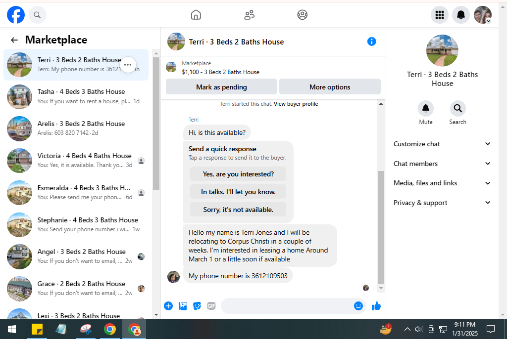Send quick reply Yes, are you interested?
Image resolution: width=507 pixels, height=339 pixels.
click(238, 174)
